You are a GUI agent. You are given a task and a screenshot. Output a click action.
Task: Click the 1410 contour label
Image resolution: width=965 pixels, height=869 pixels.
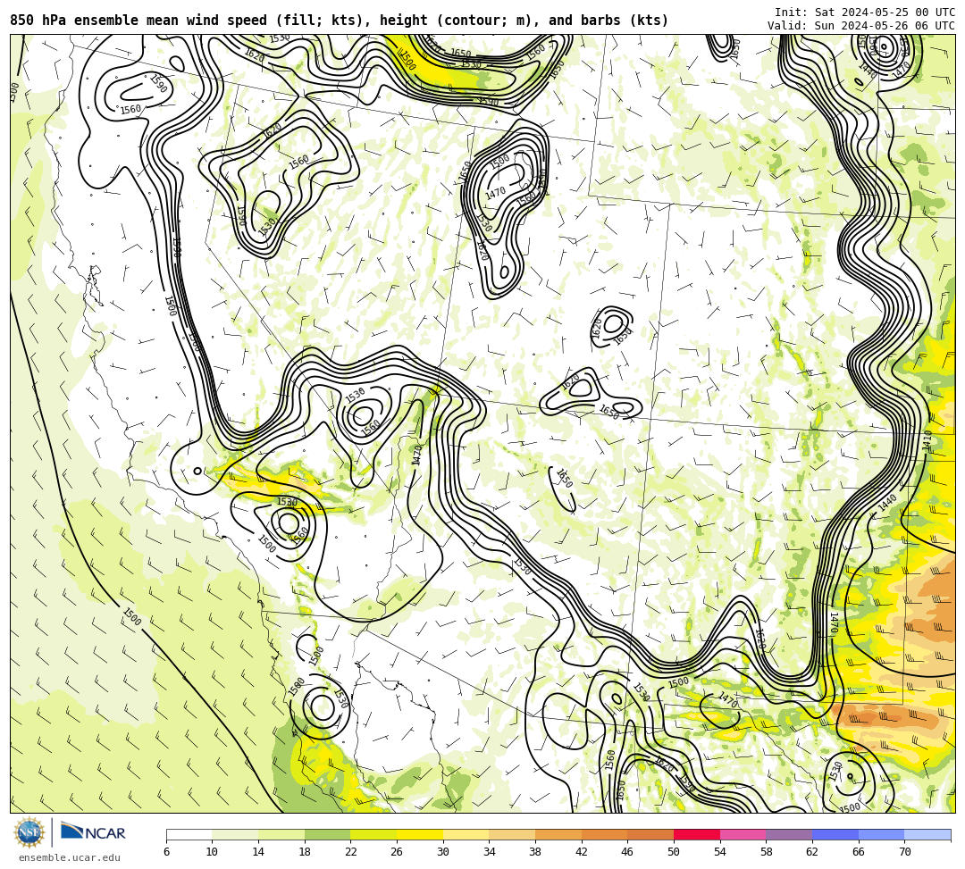point(928,441)
